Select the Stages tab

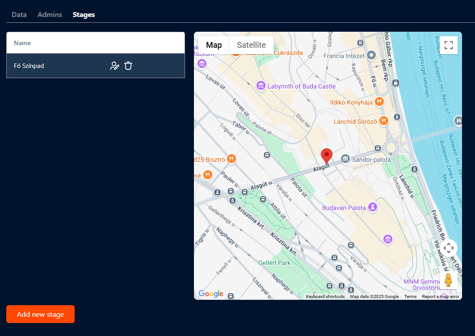tap(84, 15)
